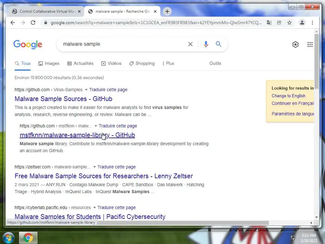The height and width of the screenshot is (244, 325).
Task: Show taskbar clock and date
Action: tap(309, 238)
